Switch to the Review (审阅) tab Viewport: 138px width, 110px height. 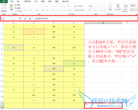click(x=50, y=1)
